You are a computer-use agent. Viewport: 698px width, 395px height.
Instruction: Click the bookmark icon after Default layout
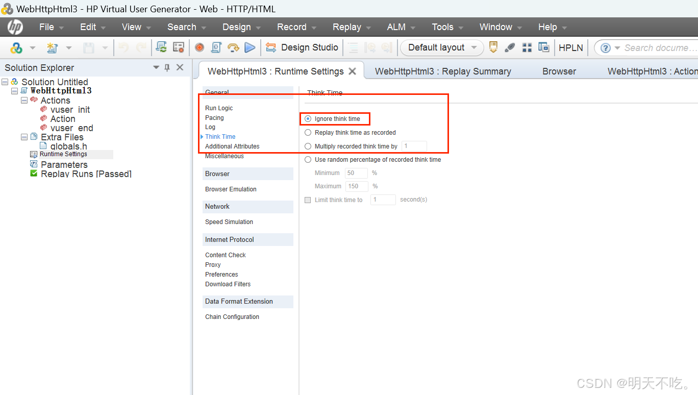[493, 47]
